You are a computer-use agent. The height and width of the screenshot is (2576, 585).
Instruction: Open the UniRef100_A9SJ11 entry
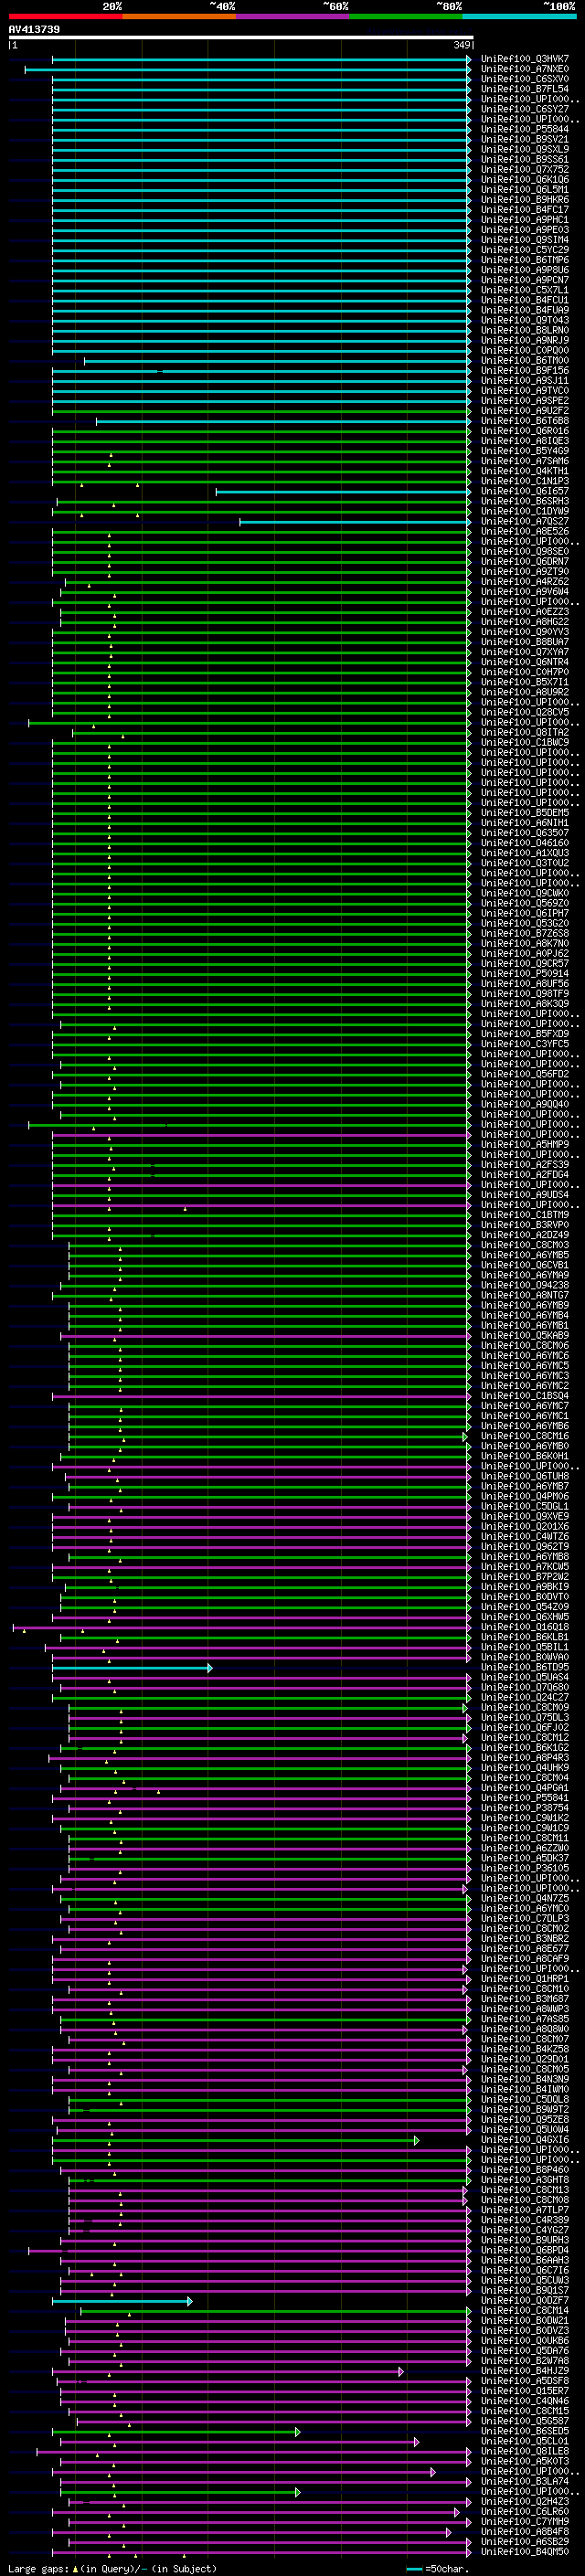click(x=524, y=380)
